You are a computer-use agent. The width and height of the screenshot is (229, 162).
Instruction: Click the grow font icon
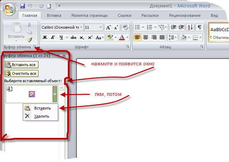[x=108, y=28]
